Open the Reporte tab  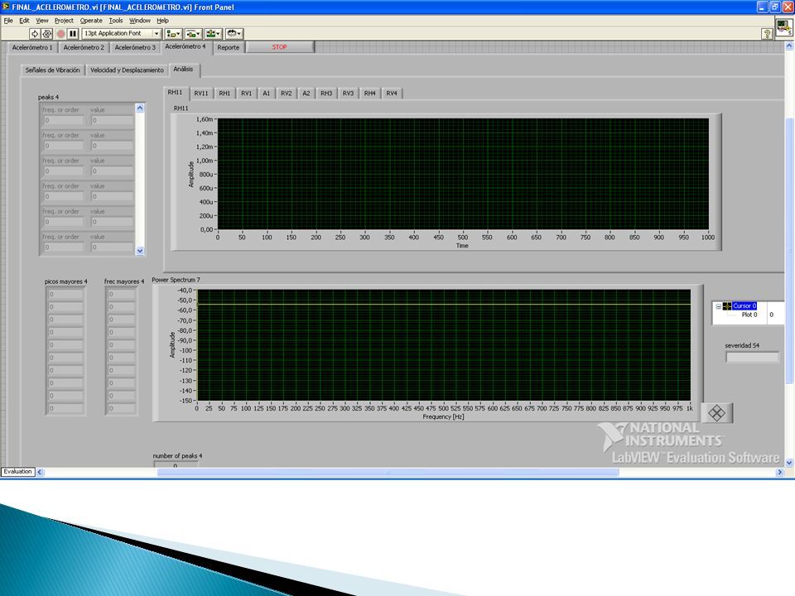coord(229,47)
